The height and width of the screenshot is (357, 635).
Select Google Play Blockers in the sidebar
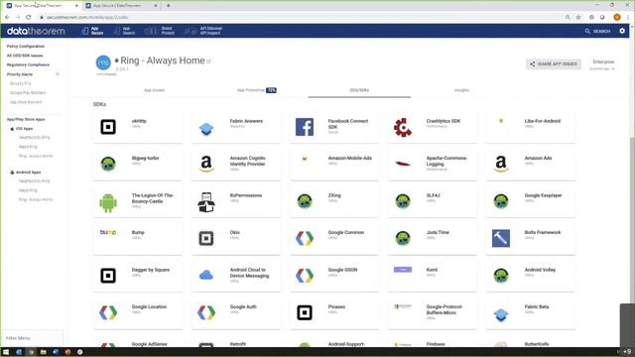[x=28, y=93]
